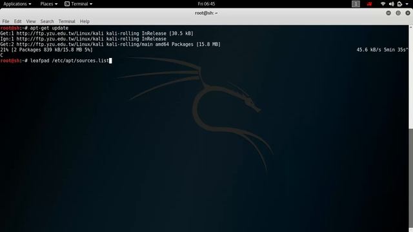Image resolution: width=413 pixels, height=232 pixels.
Task: Click the battery power icon
Action: pos(399,4)
